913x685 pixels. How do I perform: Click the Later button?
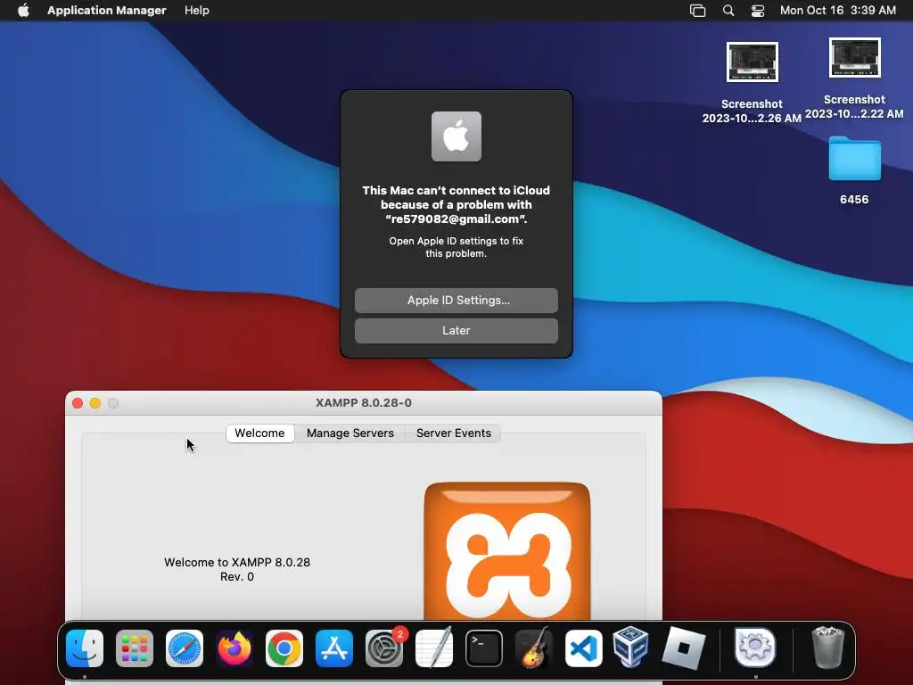pyautogui.click(x=456, y=330)
